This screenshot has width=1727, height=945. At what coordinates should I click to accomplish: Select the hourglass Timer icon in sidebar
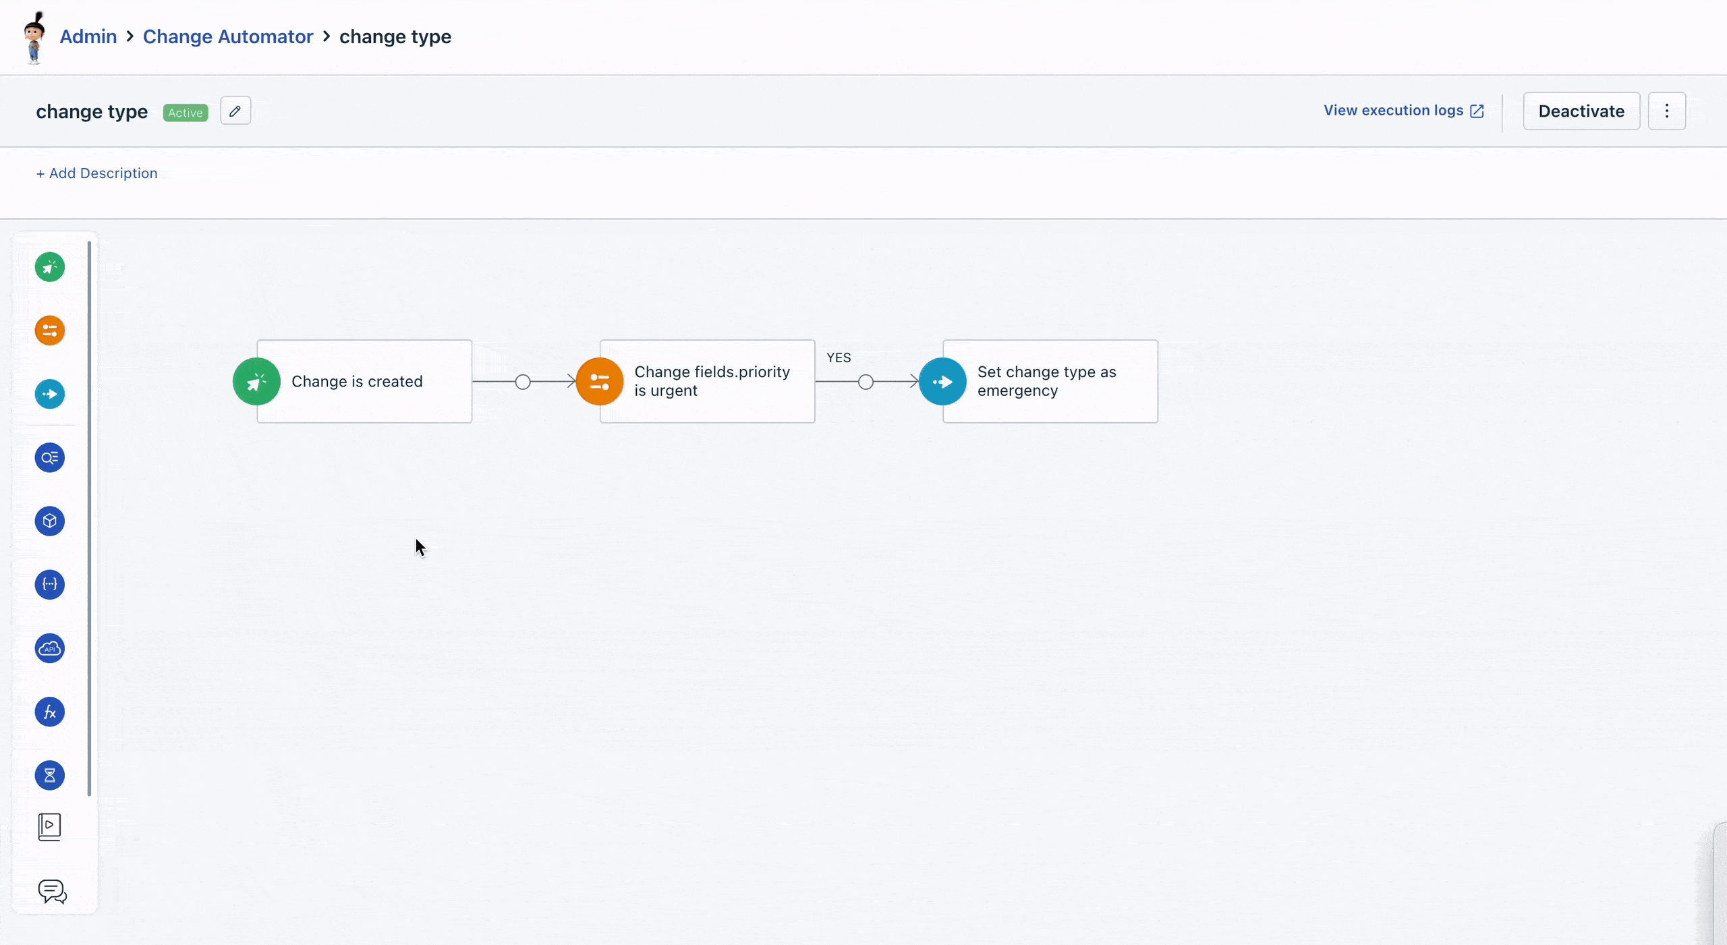(x=50, y=776)
